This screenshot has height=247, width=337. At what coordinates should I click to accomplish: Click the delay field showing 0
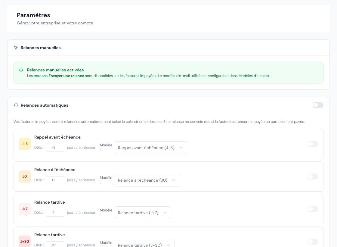pos(56,180)
